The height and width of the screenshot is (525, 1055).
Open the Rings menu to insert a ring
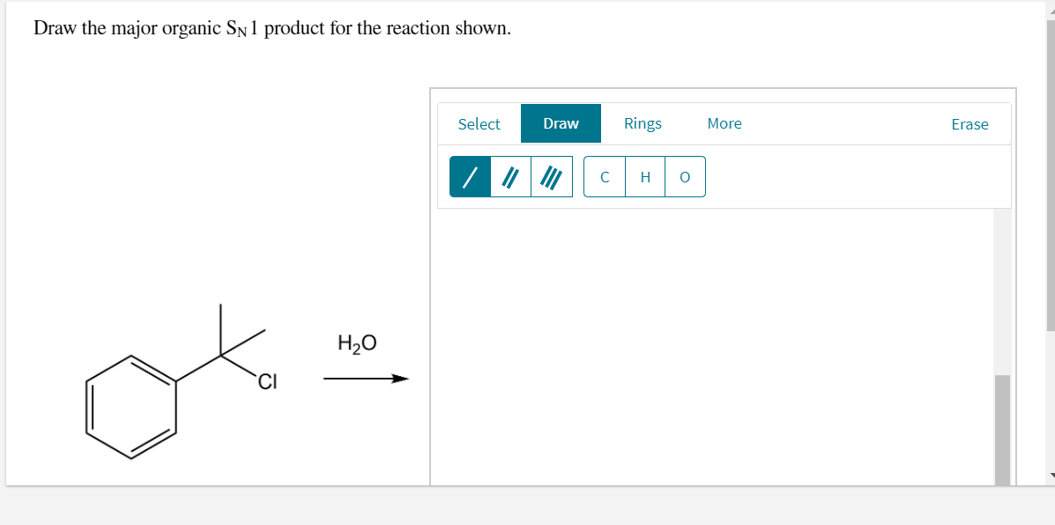point(643,123)
